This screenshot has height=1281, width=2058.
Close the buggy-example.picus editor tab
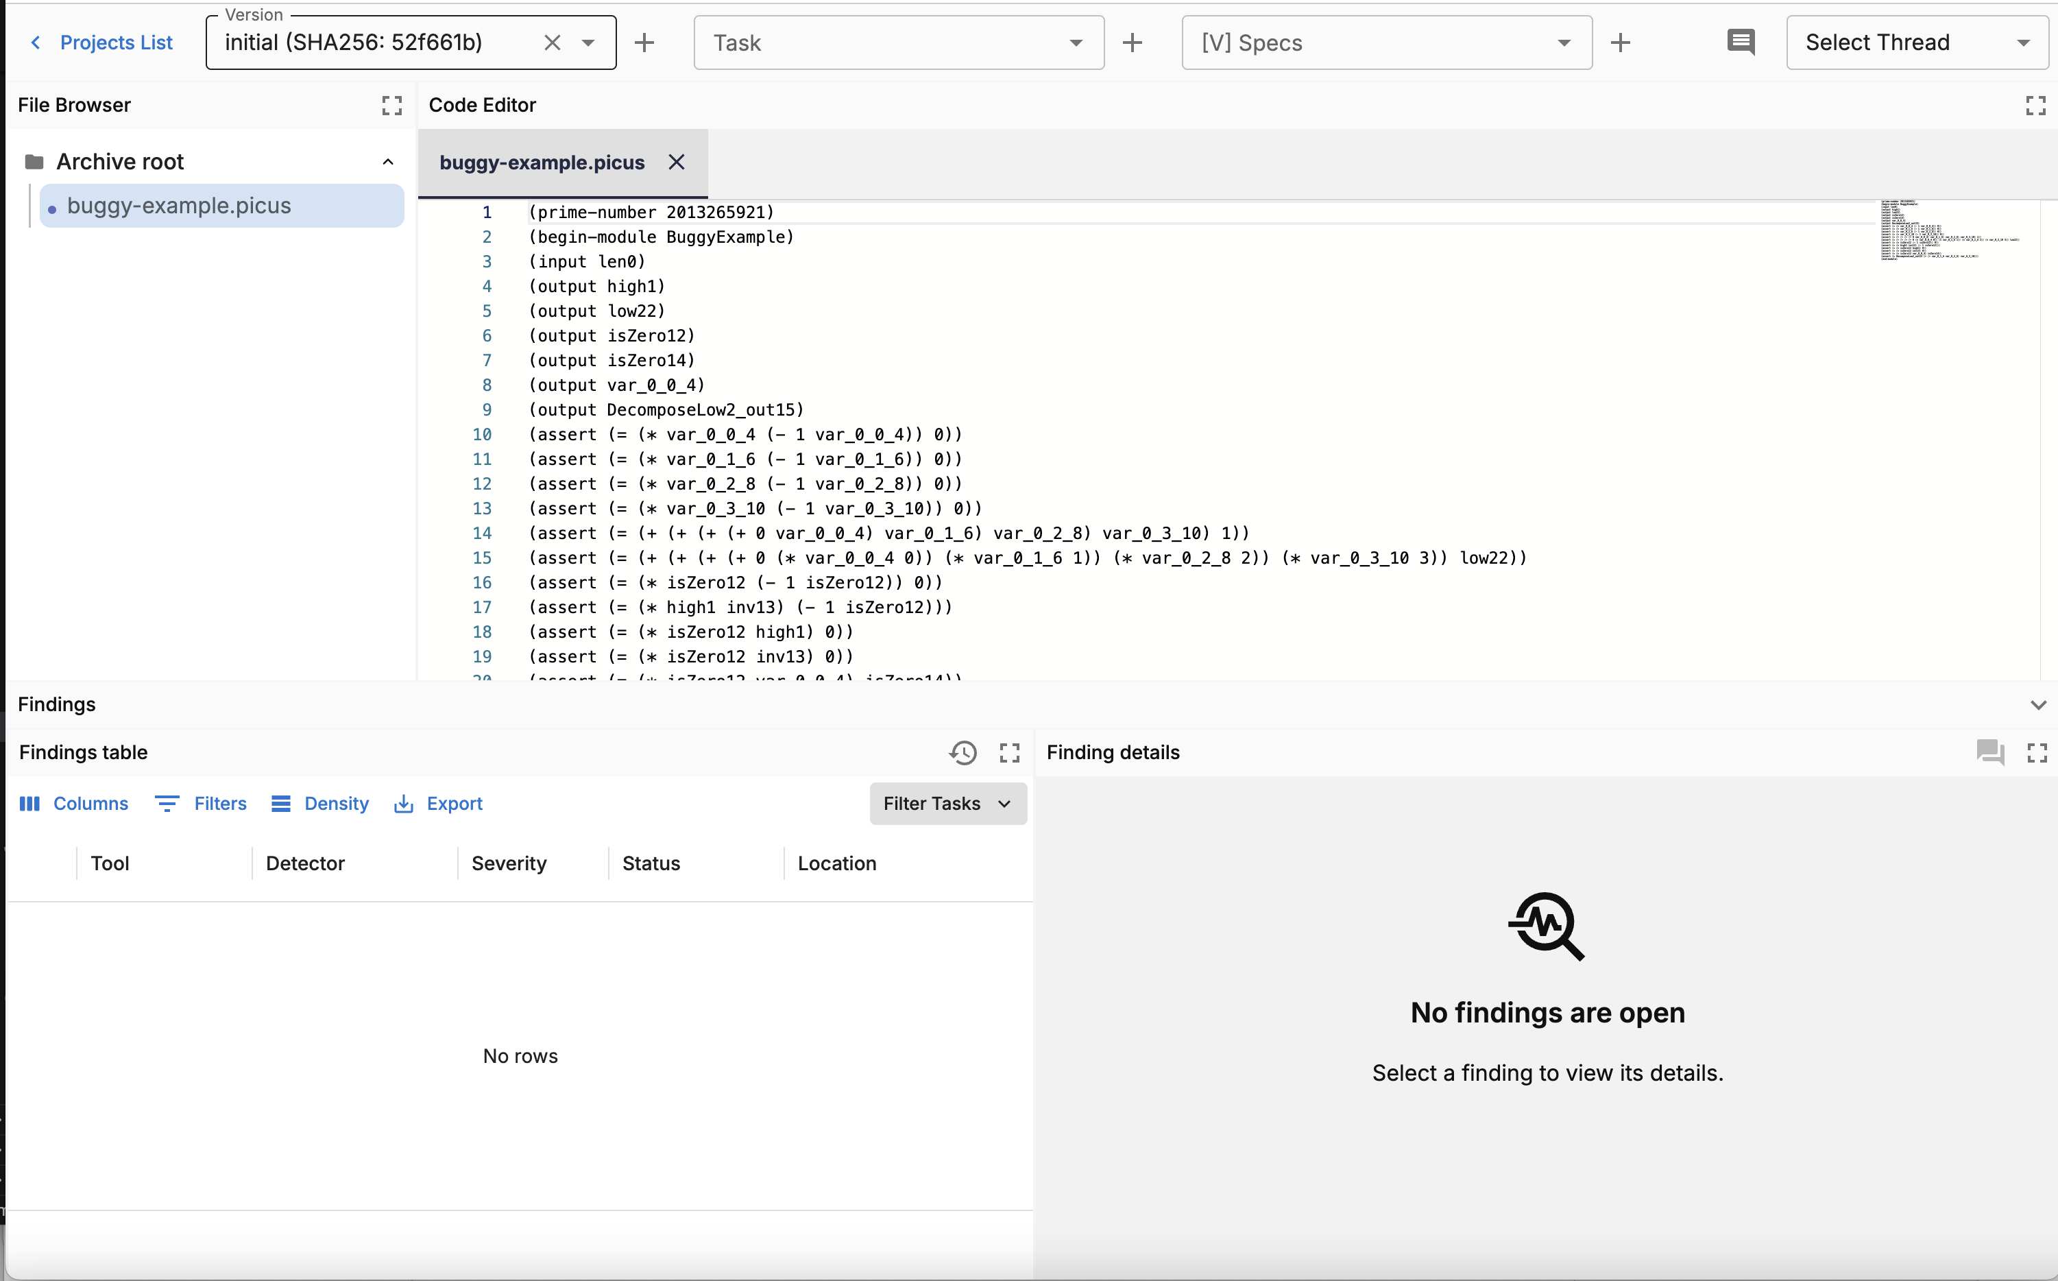(x=676, y=162)
